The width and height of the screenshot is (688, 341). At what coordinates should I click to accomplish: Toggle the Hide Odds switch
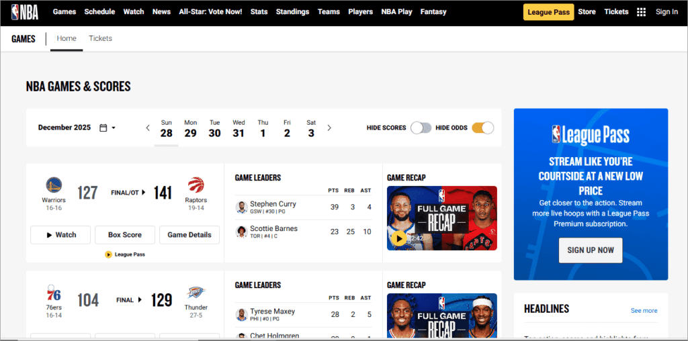click(x=482, y=128)
